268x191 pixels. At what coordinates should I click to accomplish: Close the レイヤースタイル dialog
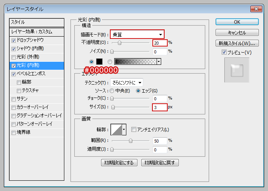pyautogui.click(x=256, y=9)
